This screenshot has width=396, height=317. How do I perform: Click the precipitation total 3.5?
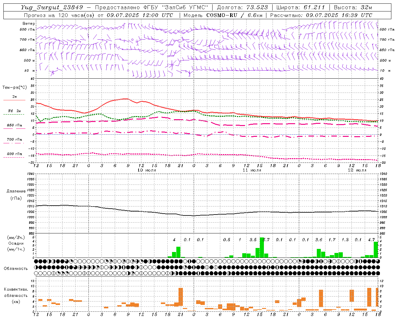click(x=253, y=240)
